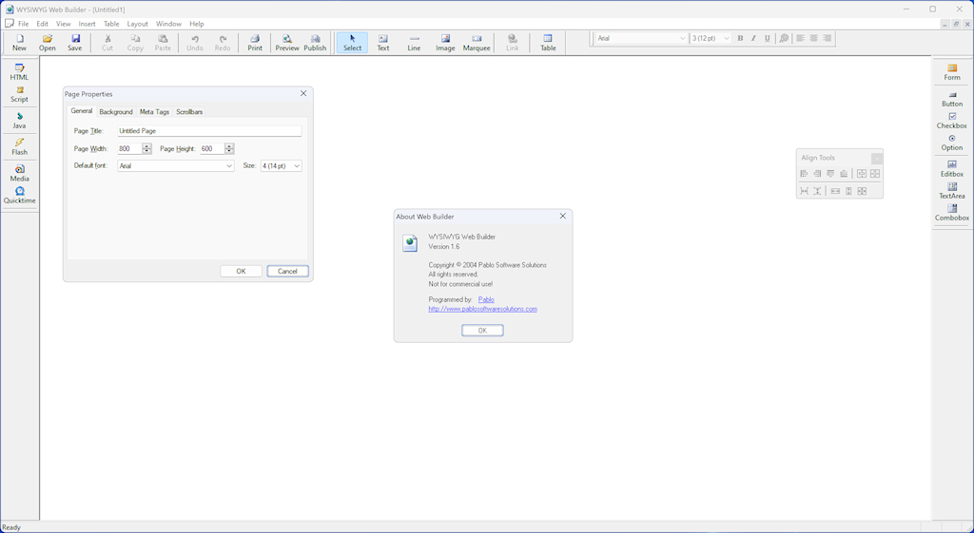
Task: Click Cancel in Page Properties dialog
Action: [x=287, y=271]
